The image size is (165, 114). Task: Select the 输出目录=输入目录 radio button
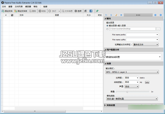click(x=107, y=26)
